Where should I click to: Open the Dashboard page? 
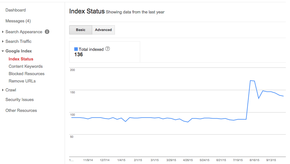click(16, 10)
